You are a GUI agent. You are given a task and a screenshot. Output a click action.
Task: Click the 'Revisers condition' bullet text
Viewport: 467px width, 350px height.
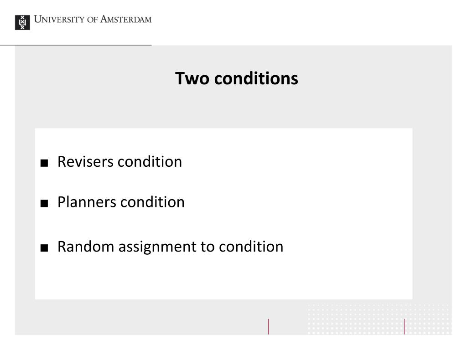point(119,162)
